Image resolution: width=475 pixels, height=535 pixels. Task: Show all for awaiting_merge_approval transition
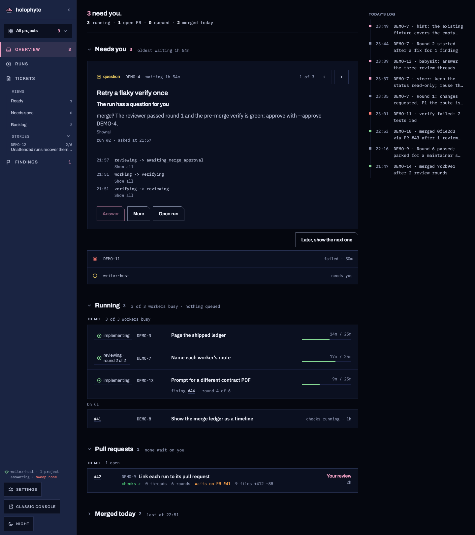tap(124, 167)
